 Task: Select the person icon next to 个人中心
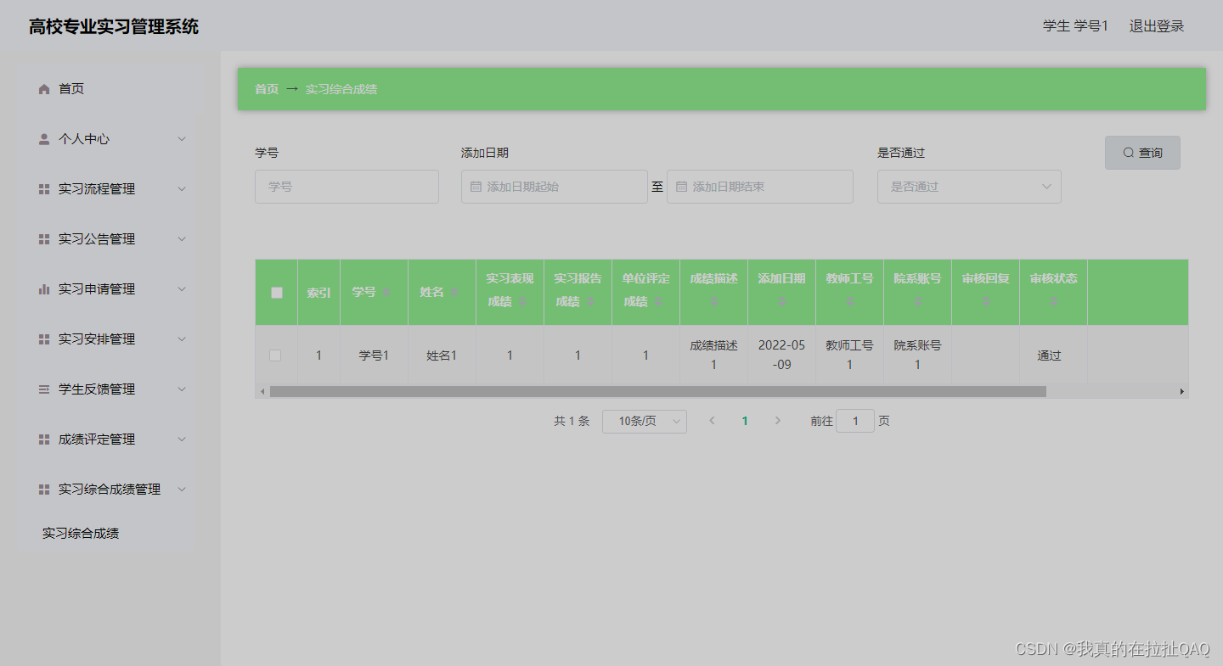point(43,138)
